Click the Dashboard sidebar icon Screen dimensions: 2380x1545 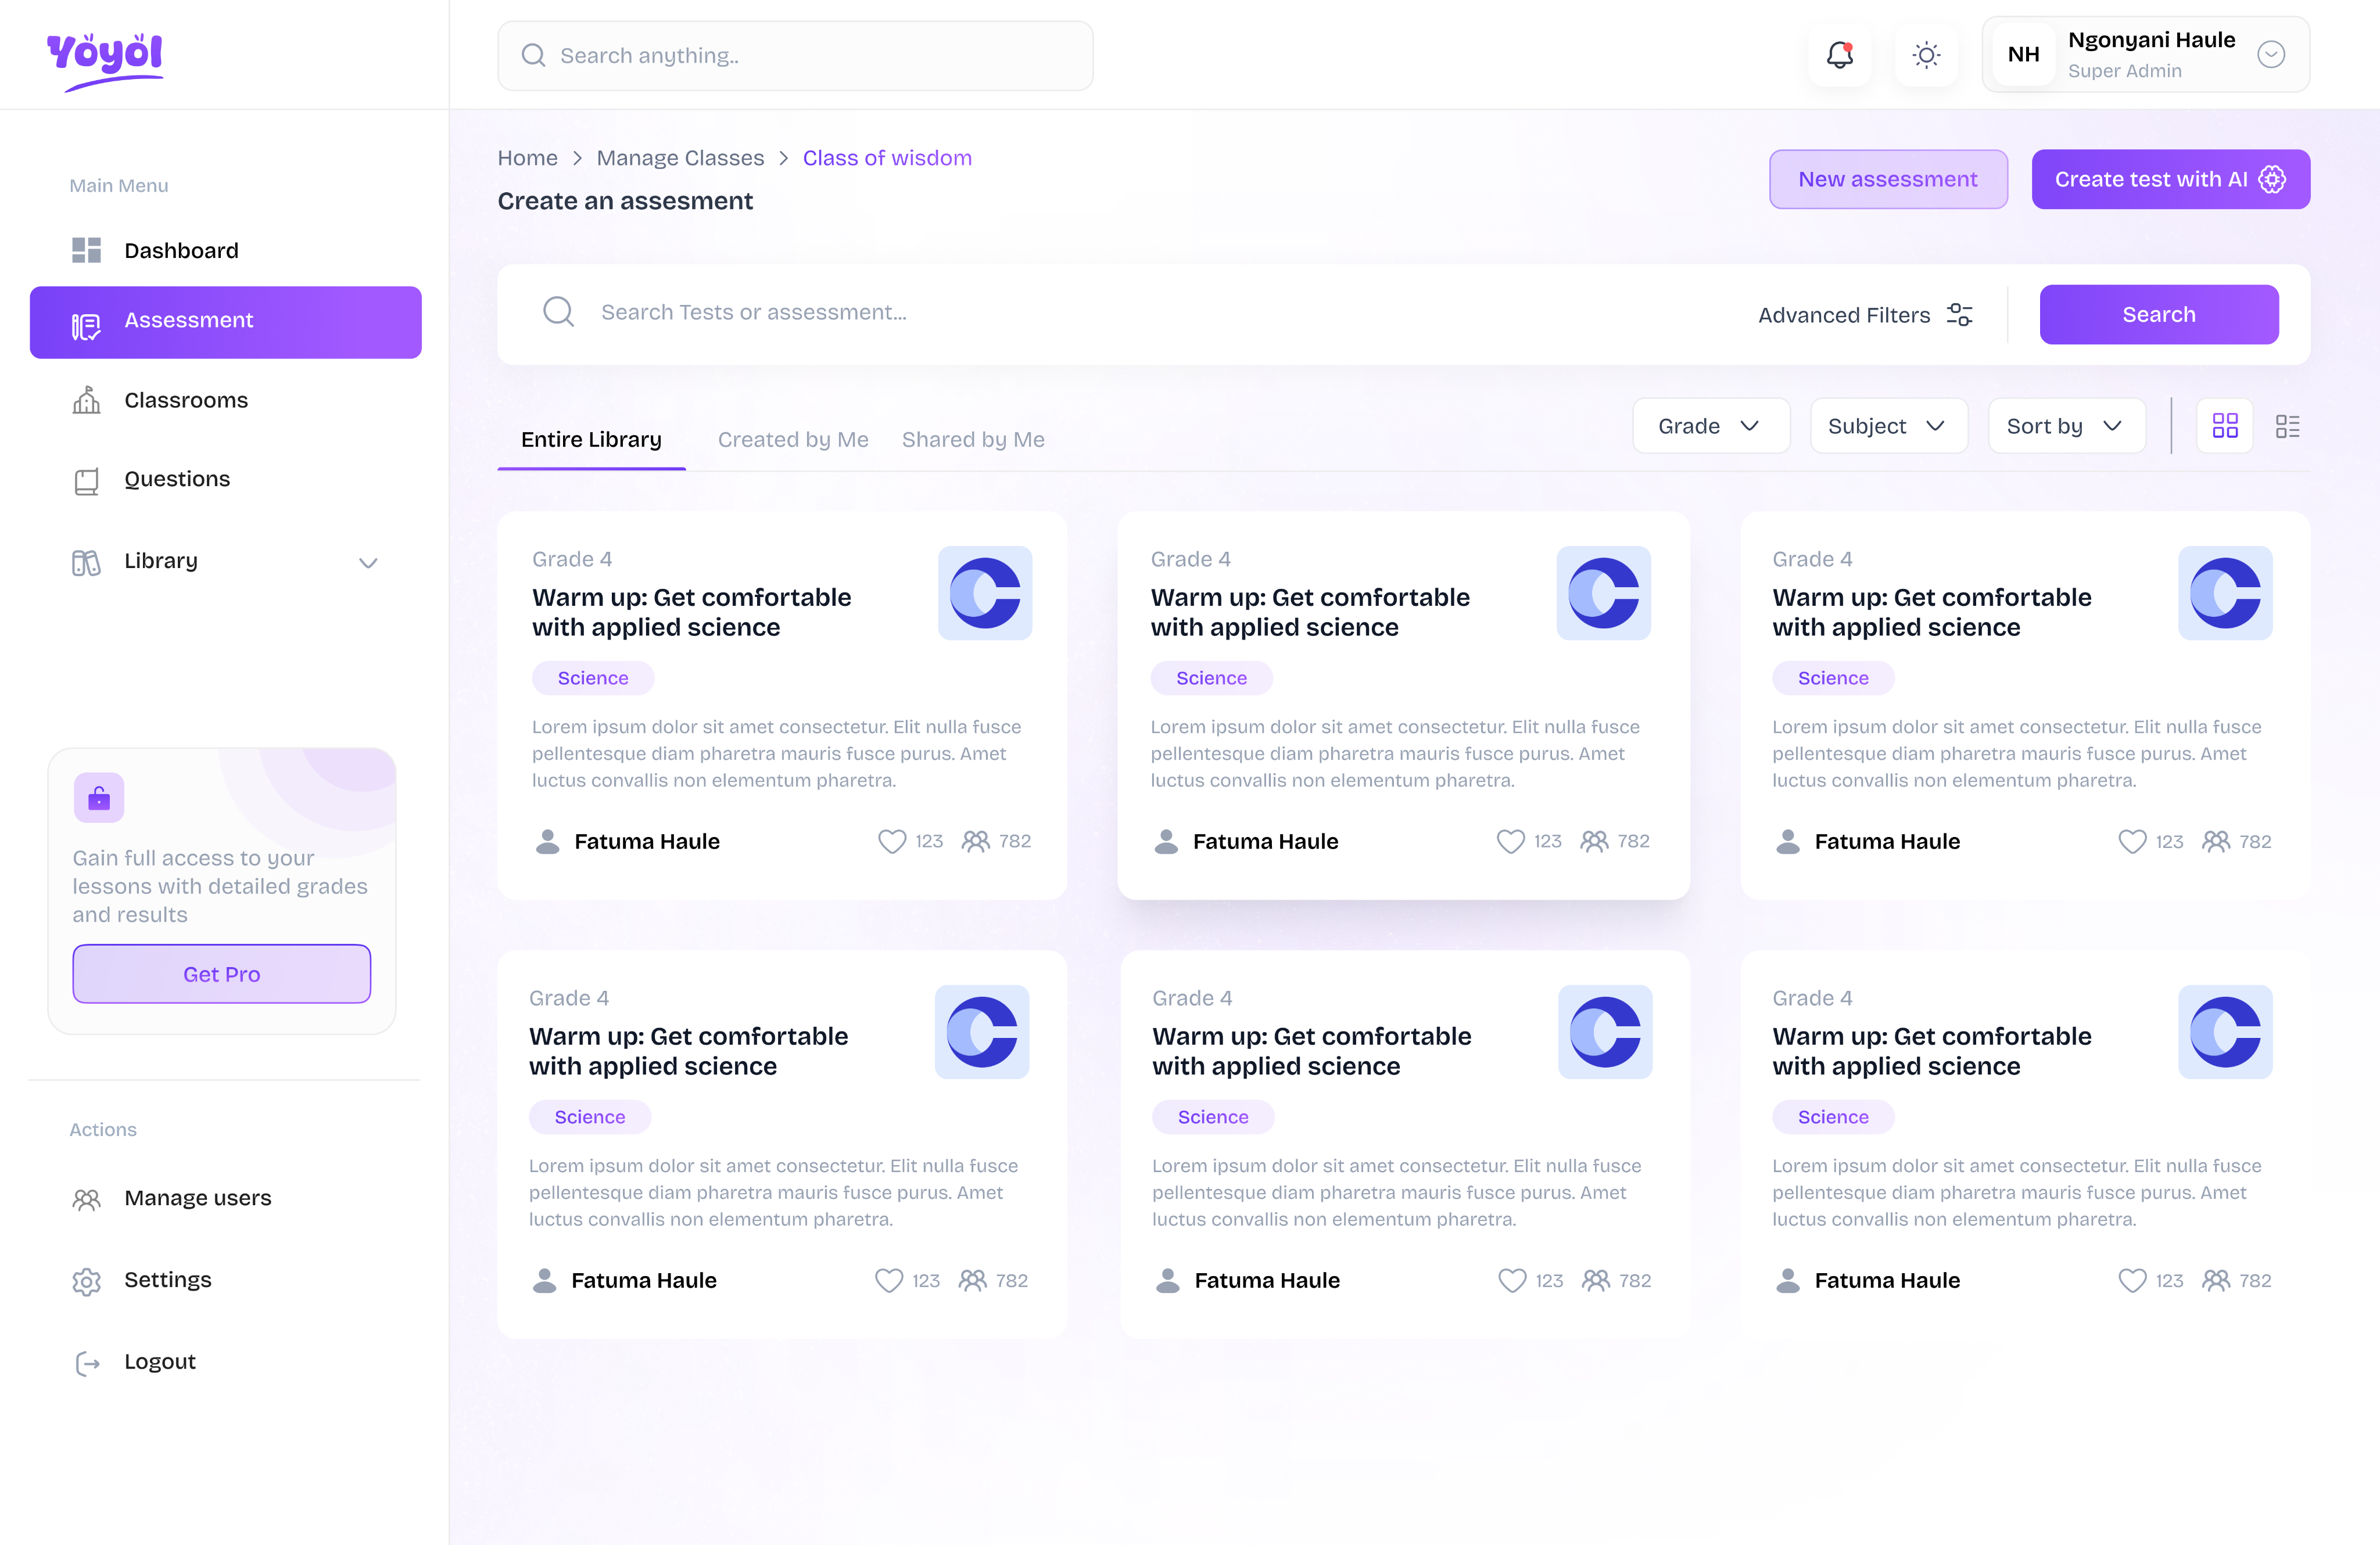(87, 251)
